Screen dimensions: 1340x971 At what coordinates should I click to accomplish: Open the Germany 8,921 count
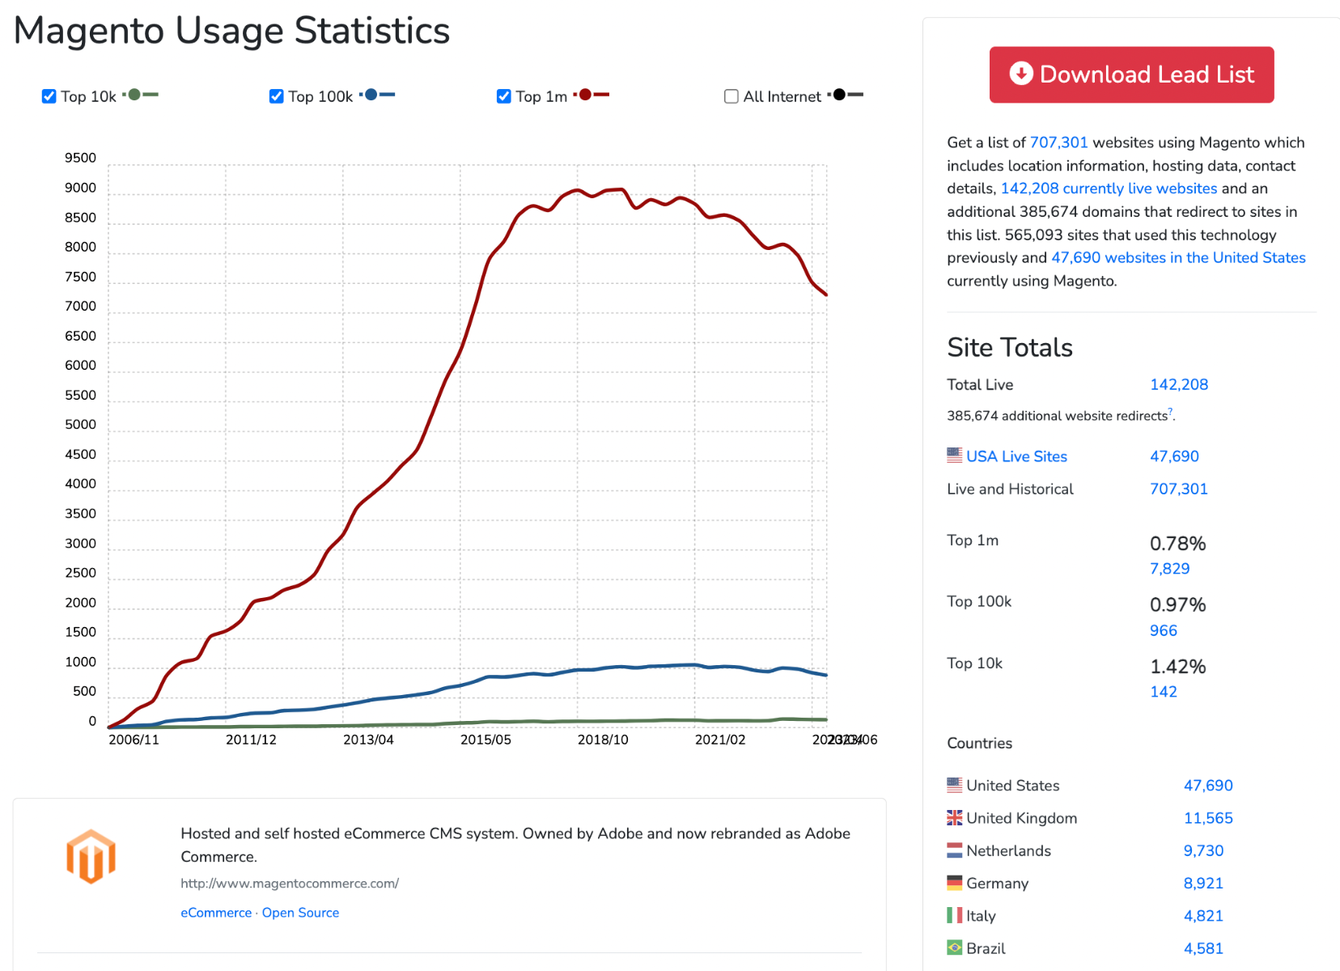click(x=1203, y=884)
